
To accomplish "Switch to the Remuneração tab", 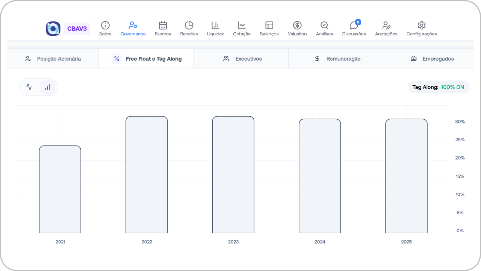I will point(336,59).
